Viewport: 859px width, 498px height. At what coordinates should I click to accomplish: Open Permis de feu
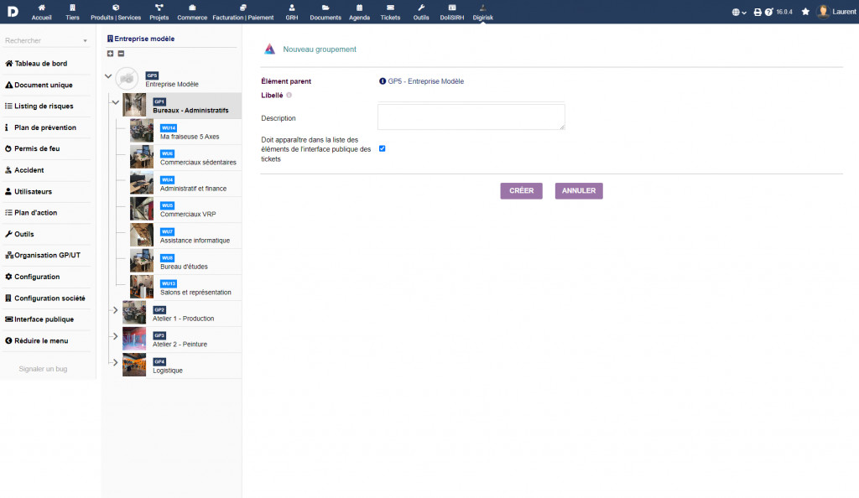click(37, 149)
